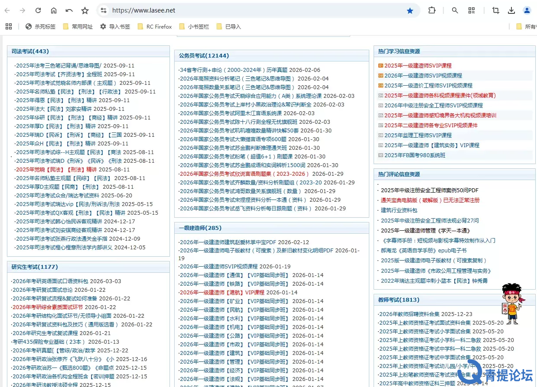
Task: Click the QR code icon in toolbar
Action: tap(472, 10)
